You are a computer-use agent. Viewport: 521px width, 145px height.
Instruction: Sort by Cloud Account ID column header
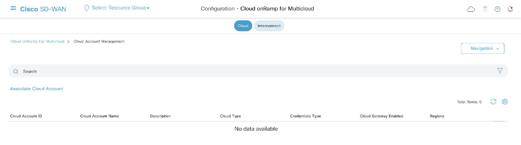tap(26, 116)
